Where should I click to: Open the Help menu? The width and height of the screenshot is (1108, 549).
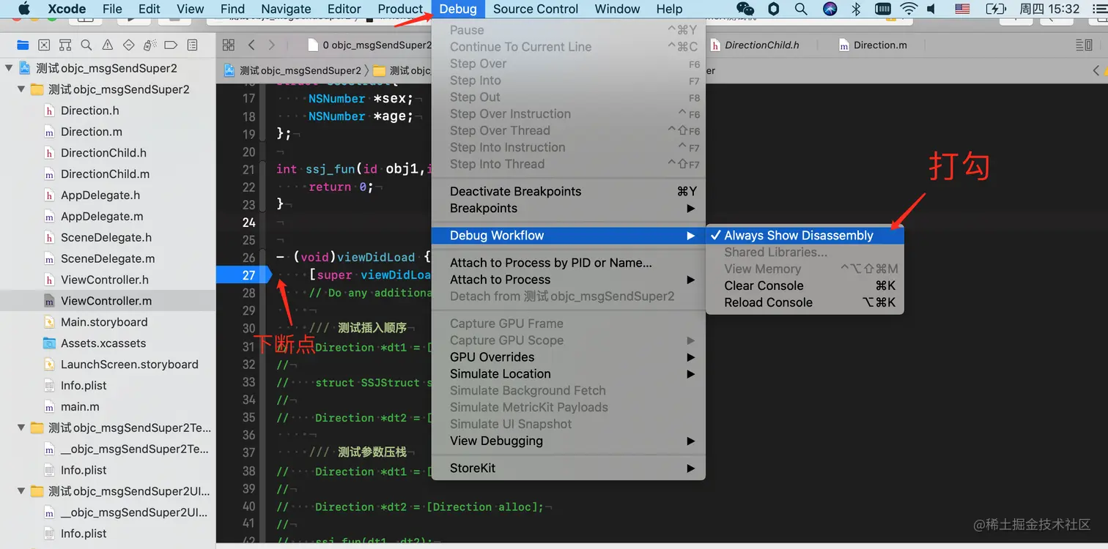669,9
